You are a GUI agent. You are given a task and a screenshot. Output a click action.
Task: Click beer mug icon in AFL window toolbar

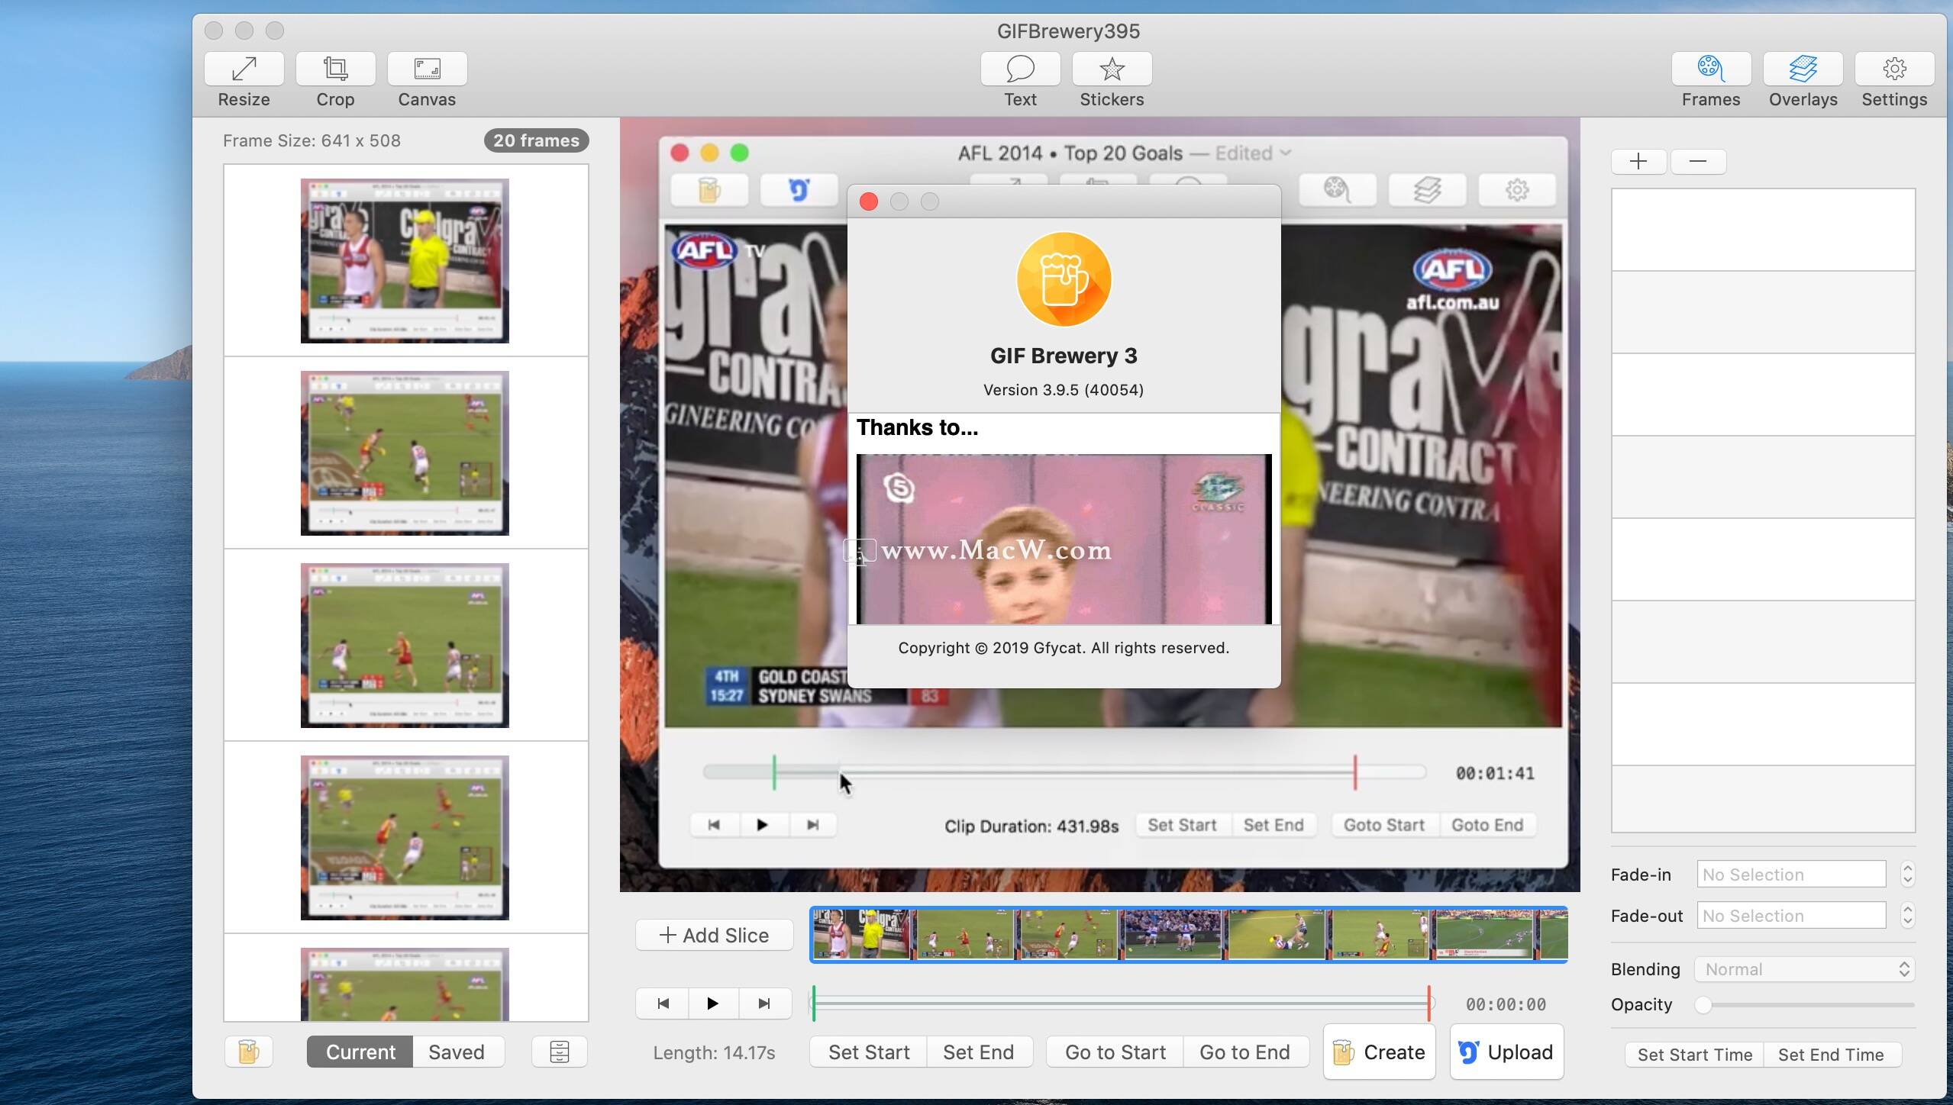[x=709, y=189]
